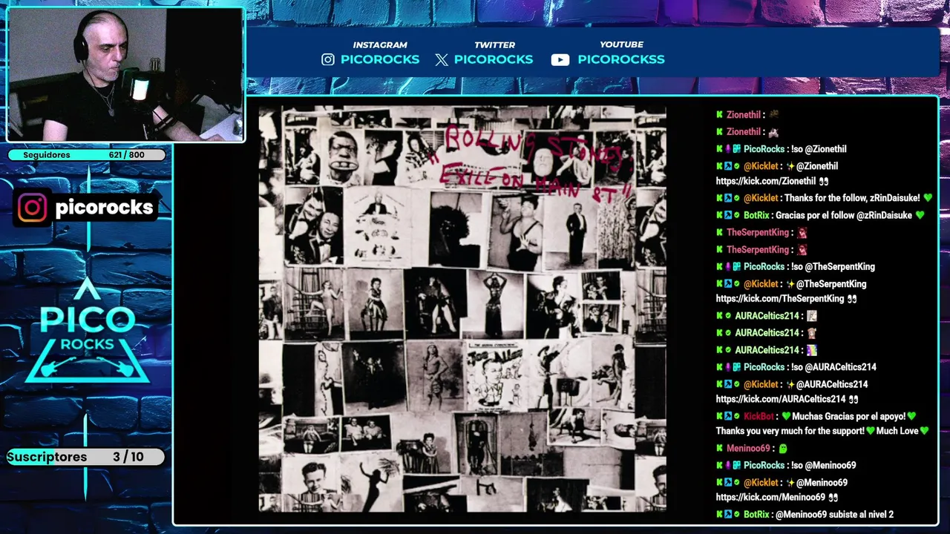This screenshot has width=950, height=534.
Task: Click the Seguidores label
Action: pyautogui.click(x=47, y=155)
